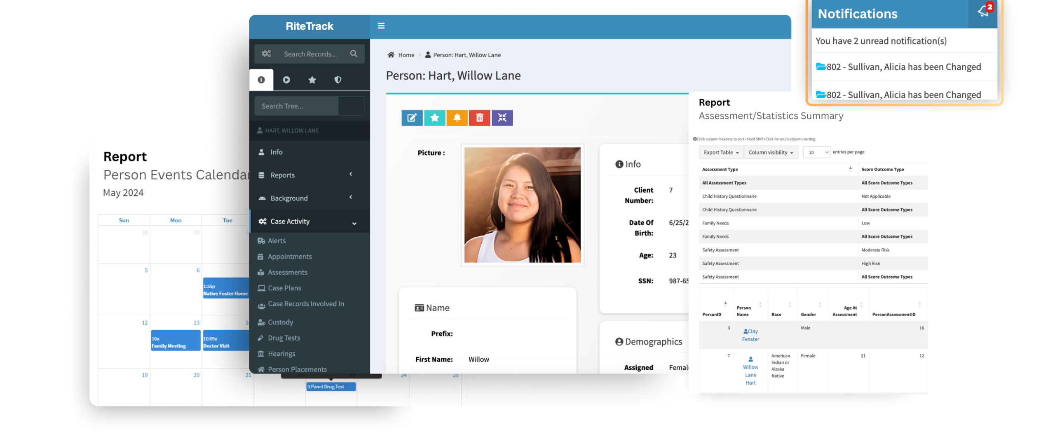The width and height of the screenshot is (1055, 434).
Task: Click Willow's profile picture
Action: click(x=522, y=205)
